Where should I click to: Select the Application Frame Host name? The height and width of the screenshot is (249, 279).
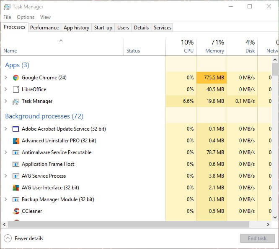click(x=48, y=164)
